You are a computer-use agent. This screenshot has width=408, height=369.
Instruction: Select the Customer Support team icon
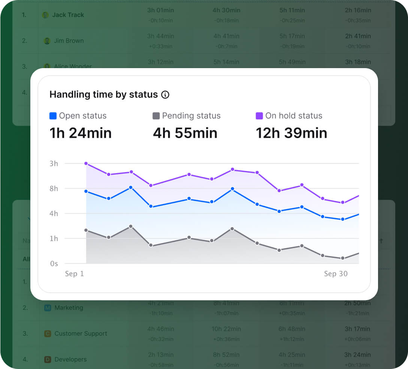tap(47, 333)
